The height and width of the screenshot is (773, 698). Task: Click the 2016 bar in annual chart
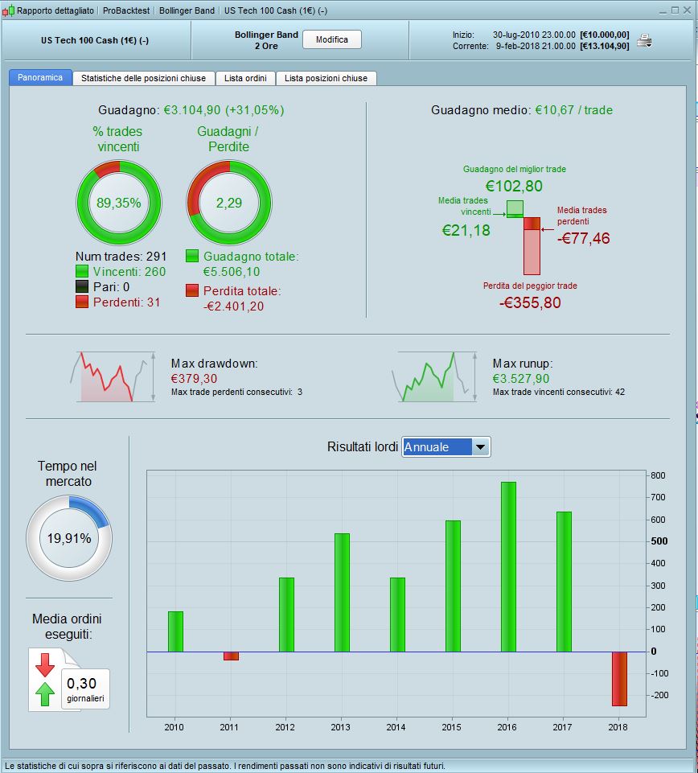click(x=508, y=567)
